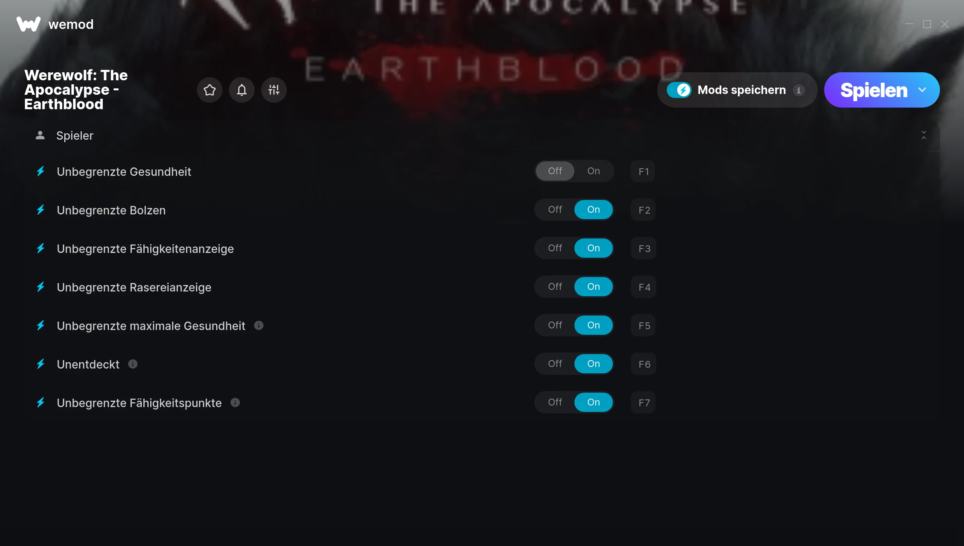Turn off Unbegrenzte Bolzen
The height and width of the screenshot is (546, 964).
click(x=555, y=210)
